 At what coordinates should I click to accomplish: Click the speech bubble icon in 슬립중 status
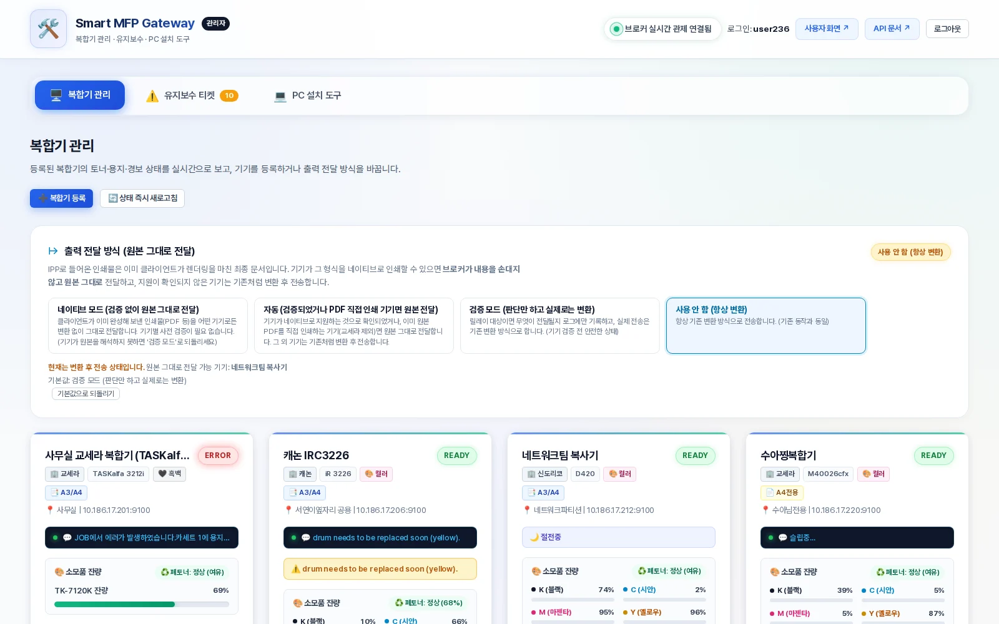pyautogui.click(x=782, y=537)
